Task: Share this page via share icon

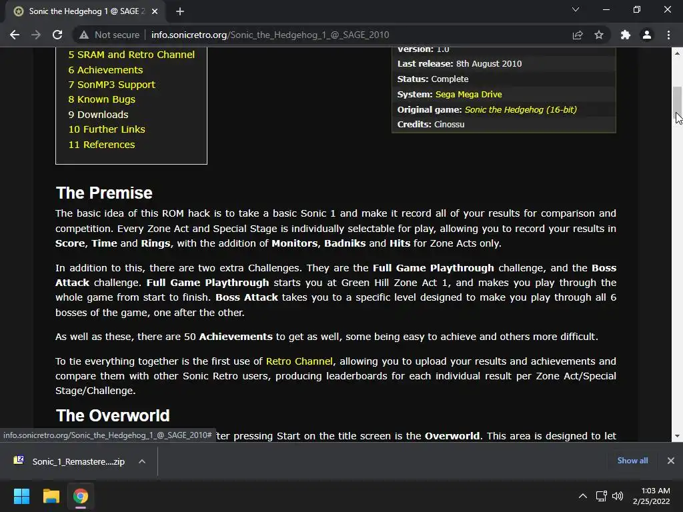Action: click(x=578, y=35)
